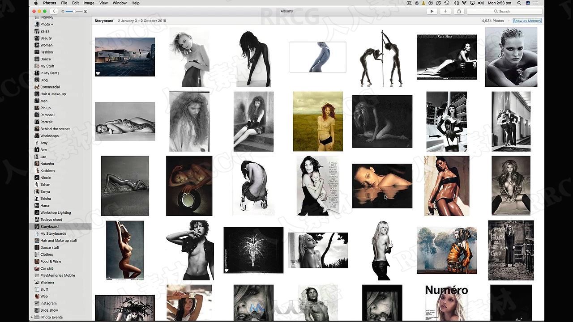
Task: Click the large thumbnails icon beside zoom slider
Action: point(86,11)
